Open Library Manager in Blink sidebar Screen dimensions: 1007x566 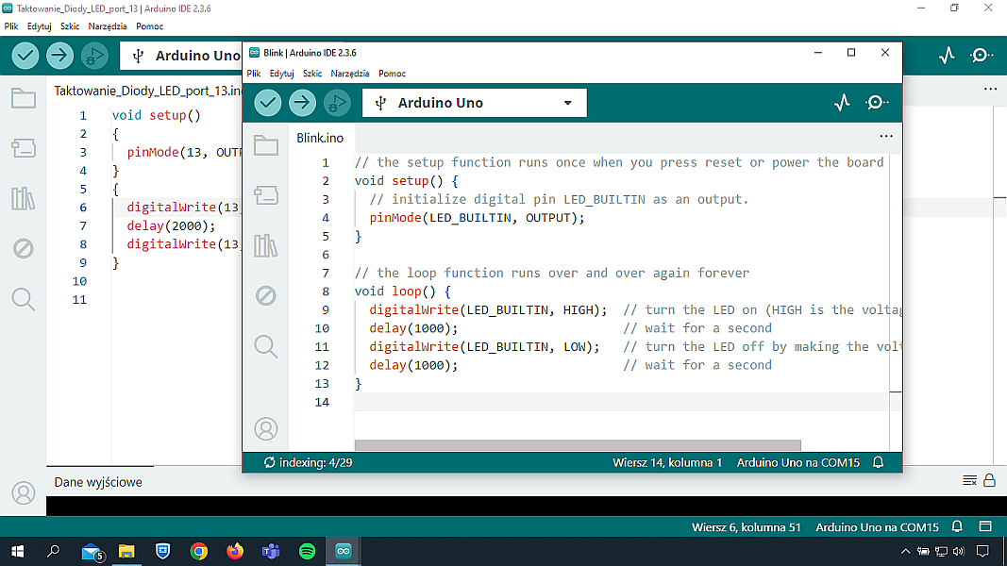tap(266, 245)
